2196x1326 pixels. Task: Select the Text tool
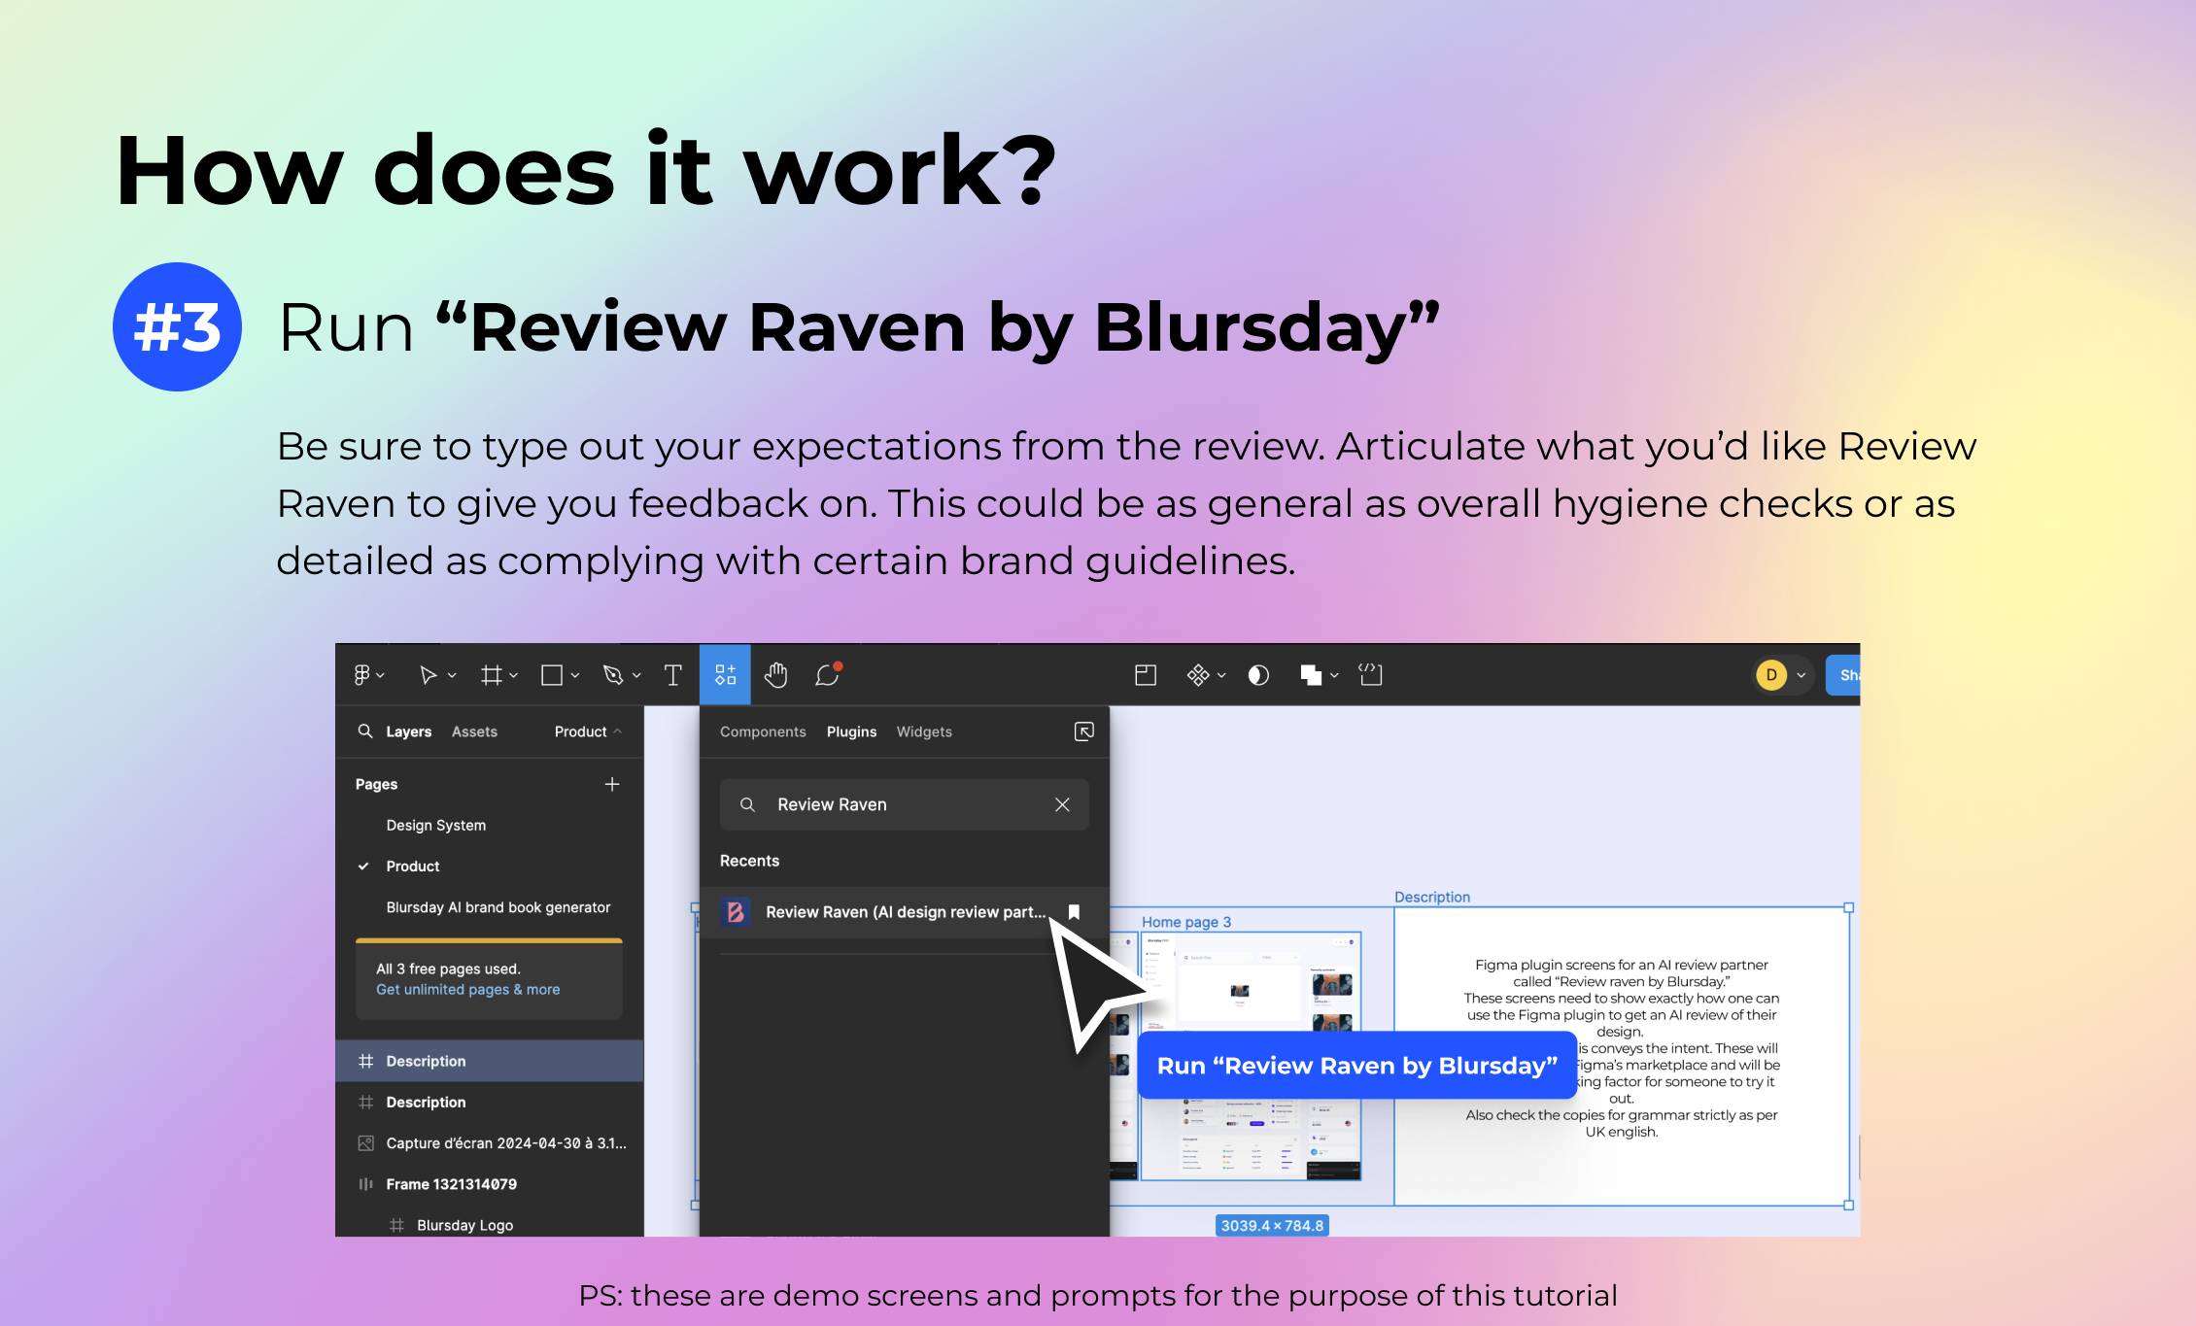pos(672,675)
